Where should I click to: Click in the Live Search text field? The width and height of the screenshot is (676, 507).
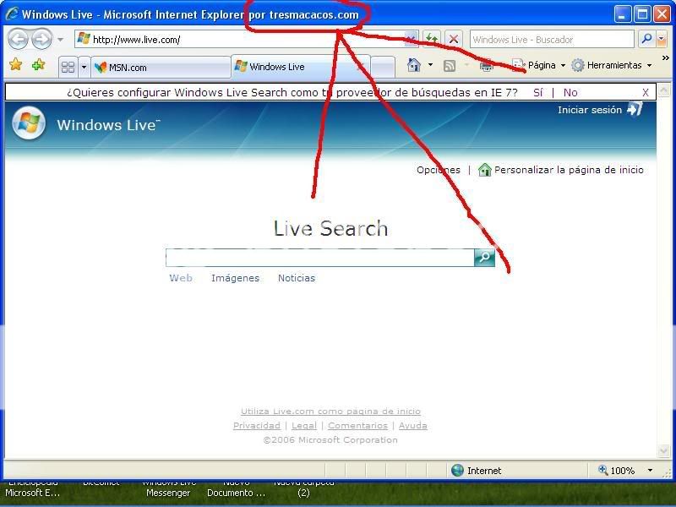319,258
